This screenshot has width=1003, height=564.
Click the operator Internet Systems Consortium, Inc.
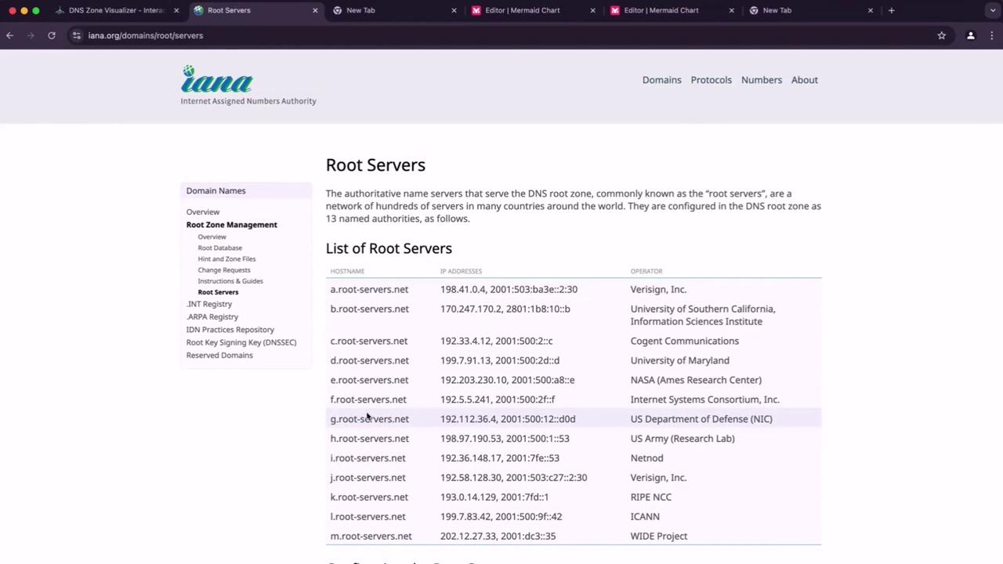pyautogui.click(x=705, y=399)
